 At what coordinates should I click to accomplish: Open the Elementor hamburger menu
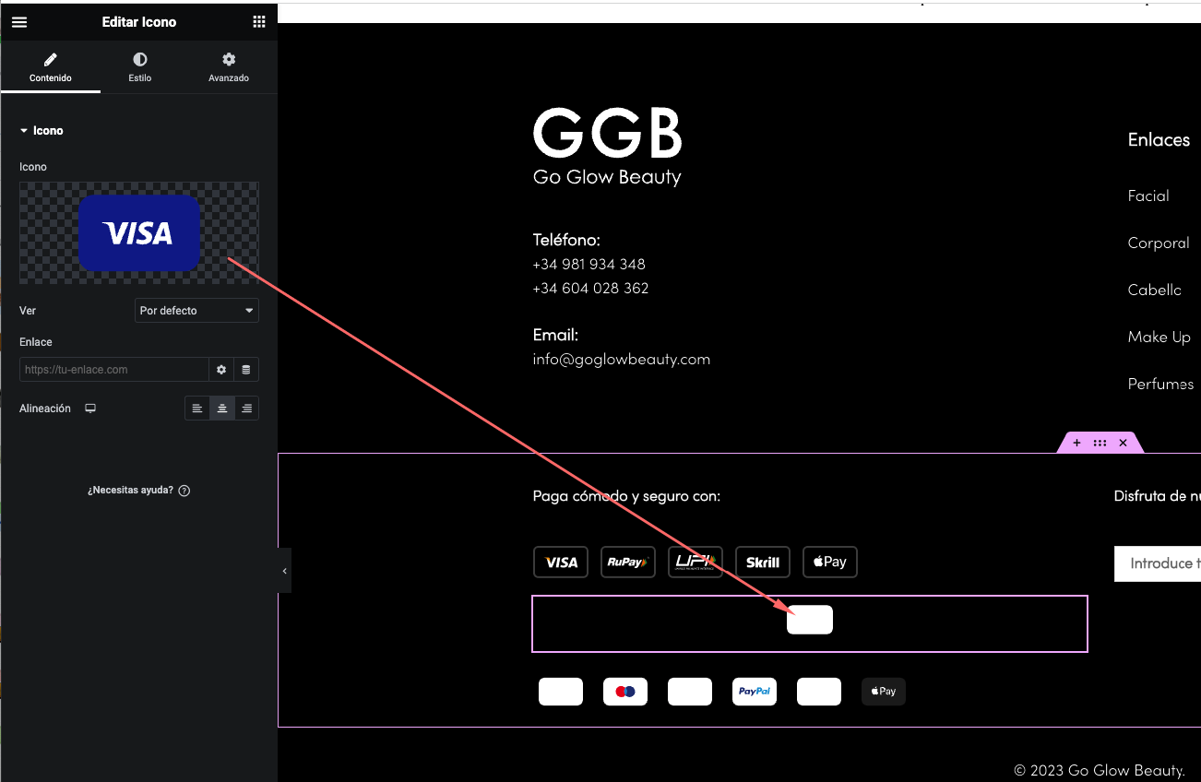(x=19, y=22)
